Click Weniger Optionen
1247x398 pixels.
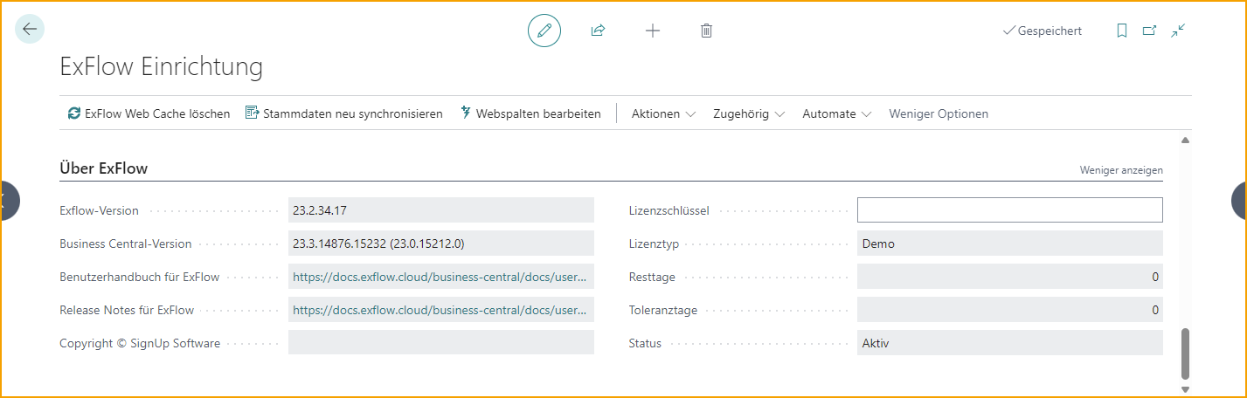pos(939,113)
